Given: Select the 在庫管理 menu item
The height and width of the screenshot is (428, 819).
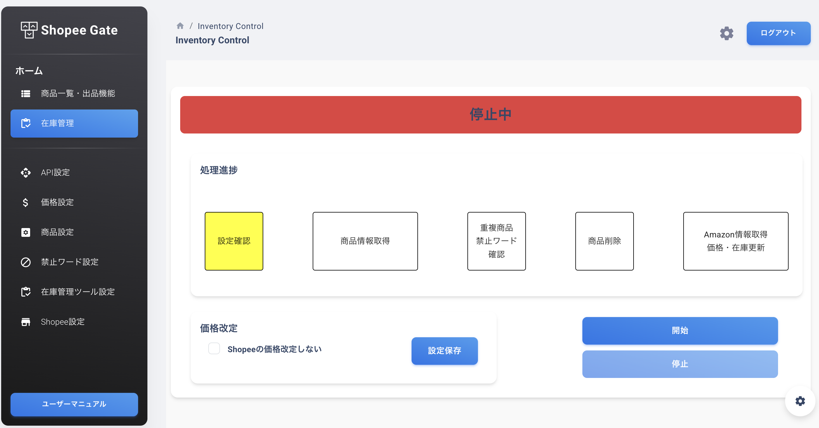Looking at the screenshot, I should click(74, 124).
